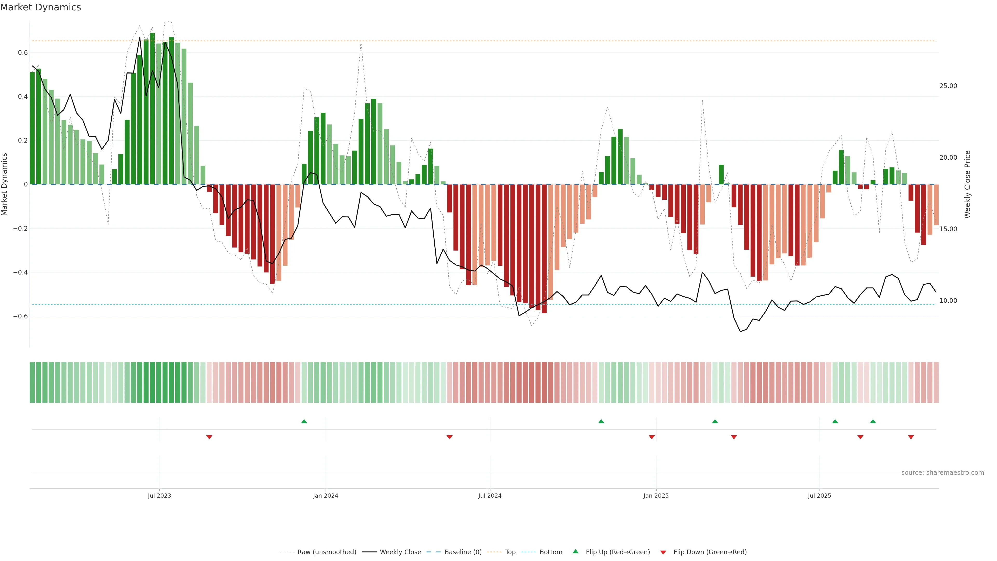Toggle the Weekly Close legend entry
Viewport: 997px width, 561px height.
coord(400,552)
